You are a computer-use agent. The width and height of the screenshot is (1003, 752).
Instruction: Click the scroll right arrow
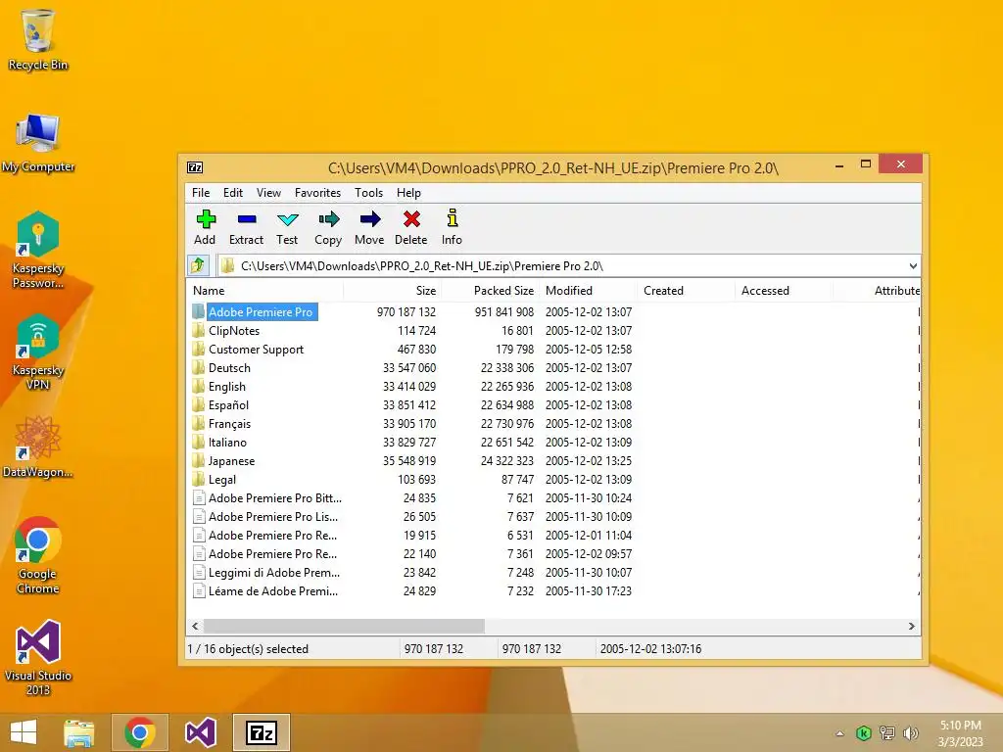pyautogui.click(x=912, y=626)
